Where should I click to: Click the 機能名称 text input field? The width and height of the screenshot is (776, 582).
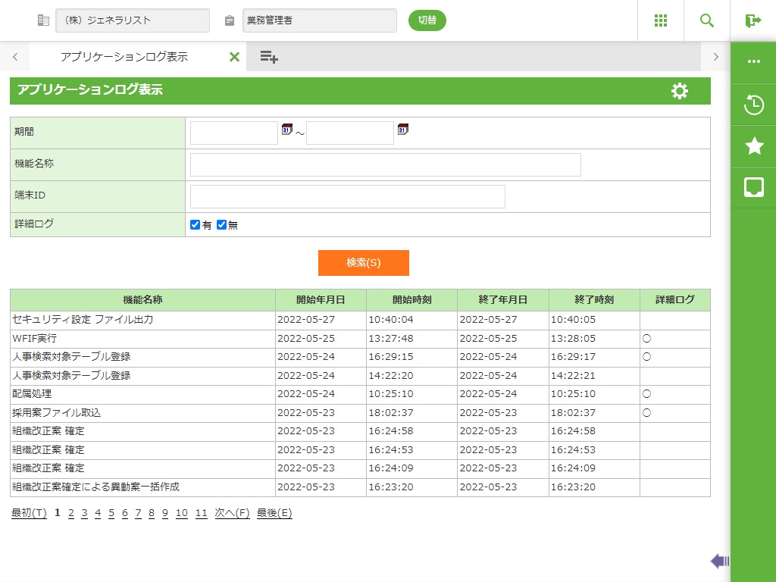tap(385, 164)
